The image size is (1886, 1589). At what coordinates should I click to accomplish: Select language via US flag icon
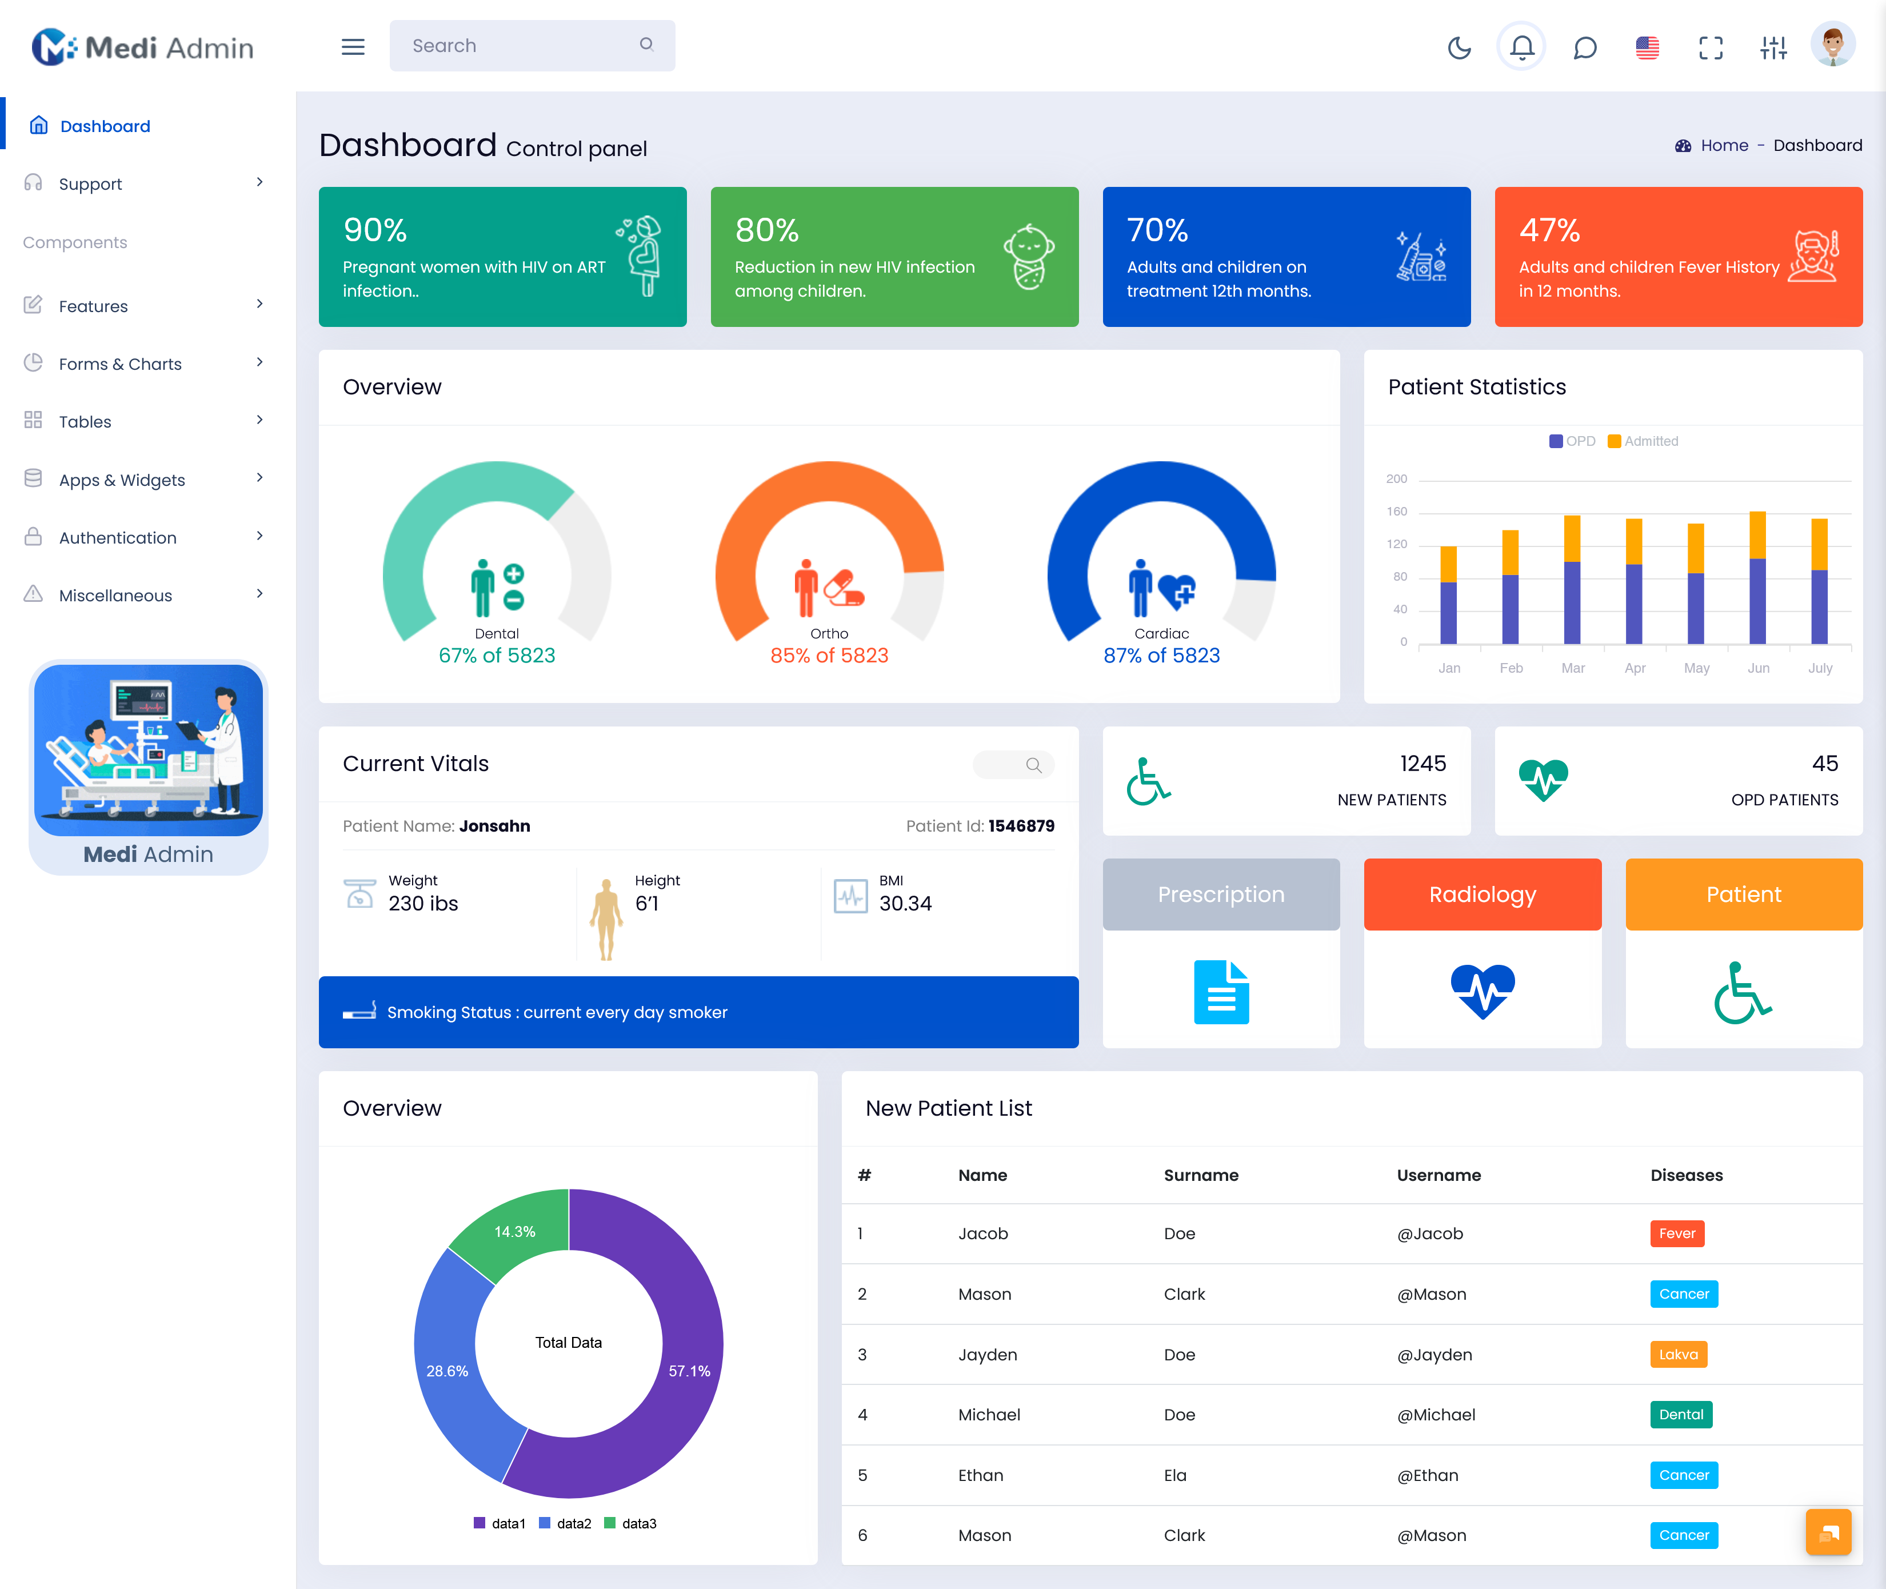(1647, 47)
